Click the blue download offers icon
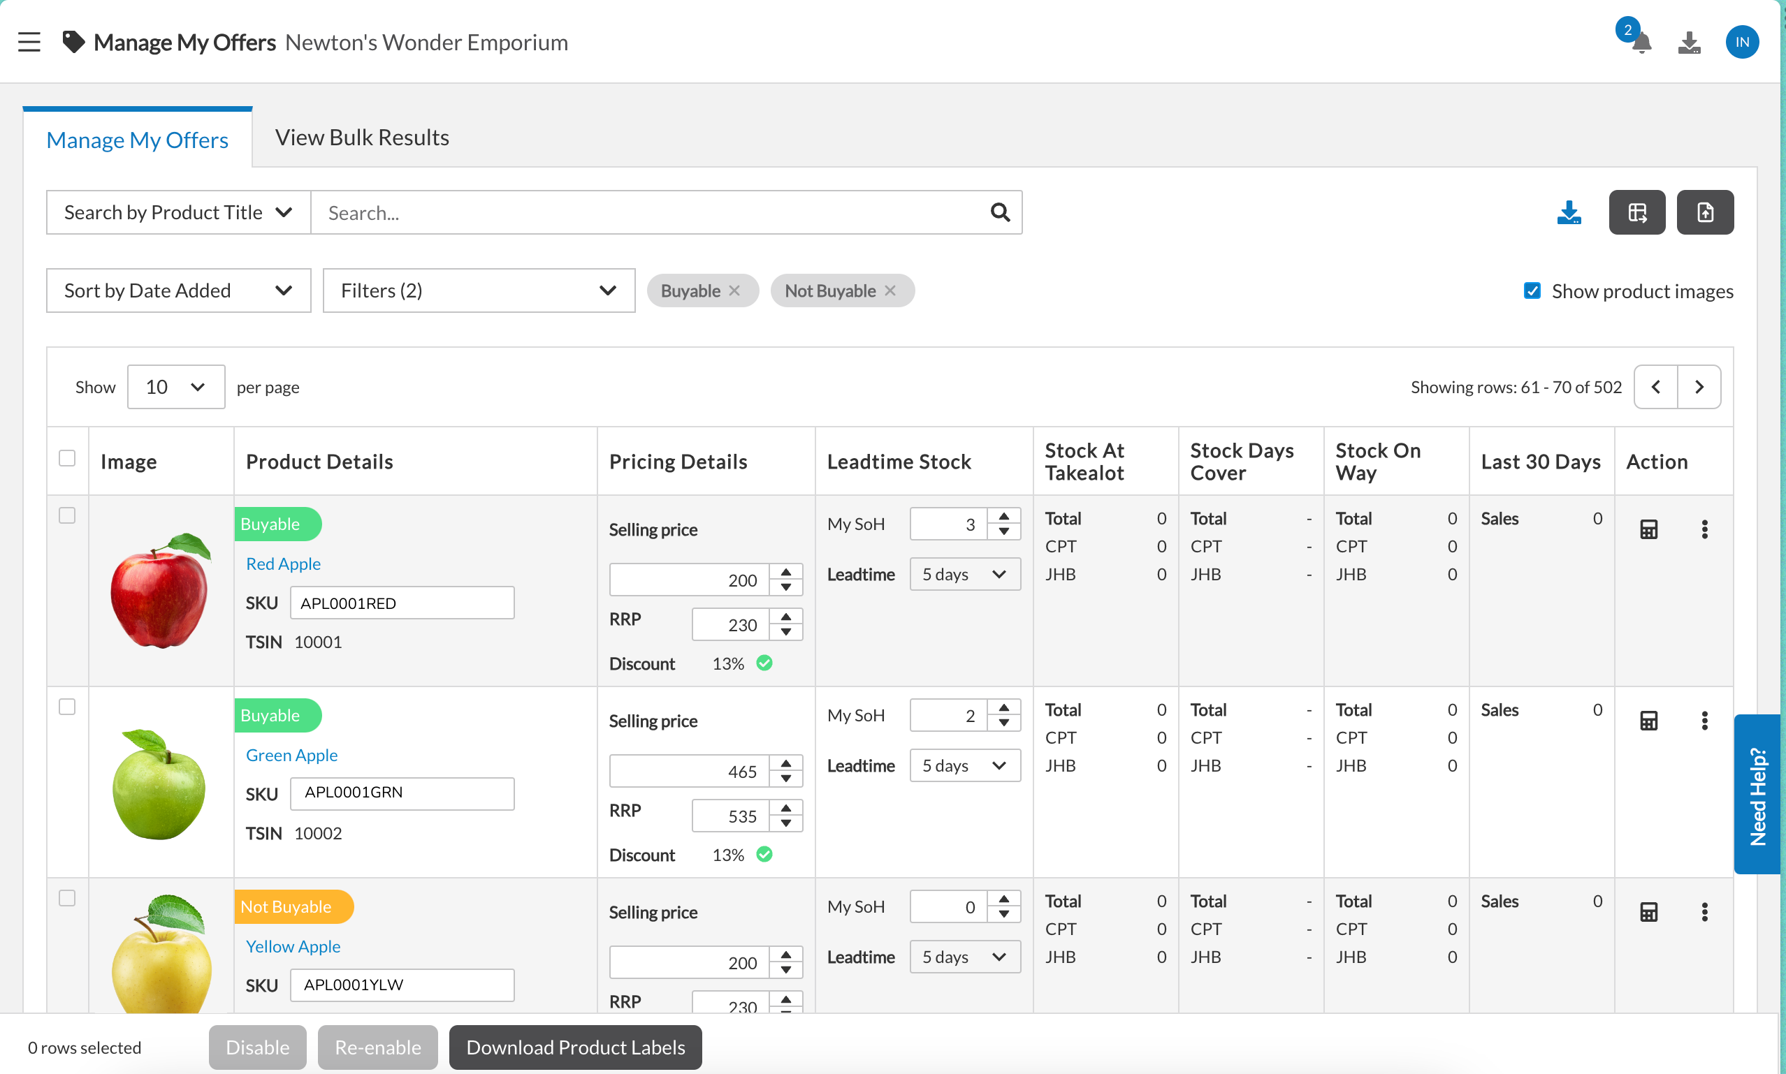The image size is (1786, 1074). [1569, 213]
